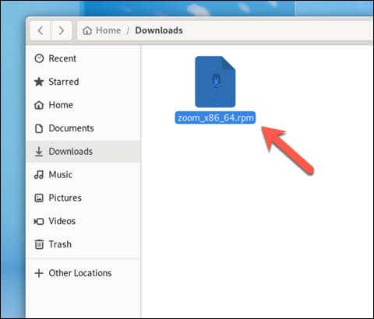Click the Videos camera icon

pyautogui.click(x=39, y=221)
